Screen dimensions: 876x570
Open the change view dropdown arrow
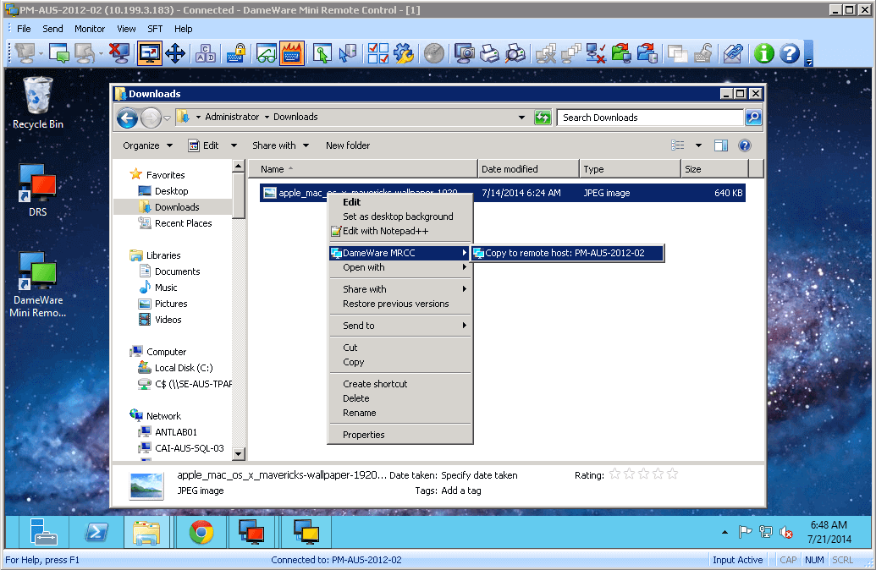[x=698, y=145]
